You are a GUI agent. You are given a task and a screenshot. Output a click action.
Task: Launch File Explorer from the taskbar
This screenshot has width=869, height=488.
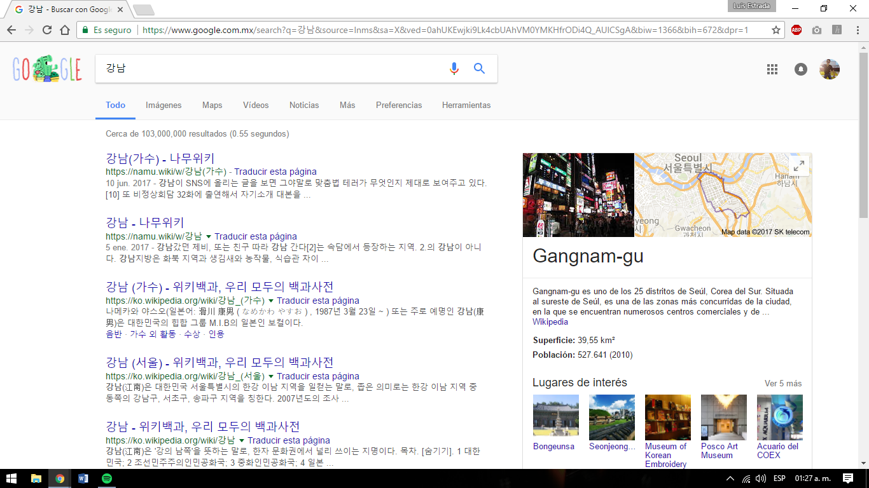pos(36,478)
